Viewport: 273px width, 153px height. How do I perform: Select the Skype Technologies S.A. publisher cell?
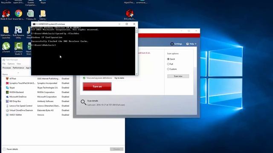(47, 88)
